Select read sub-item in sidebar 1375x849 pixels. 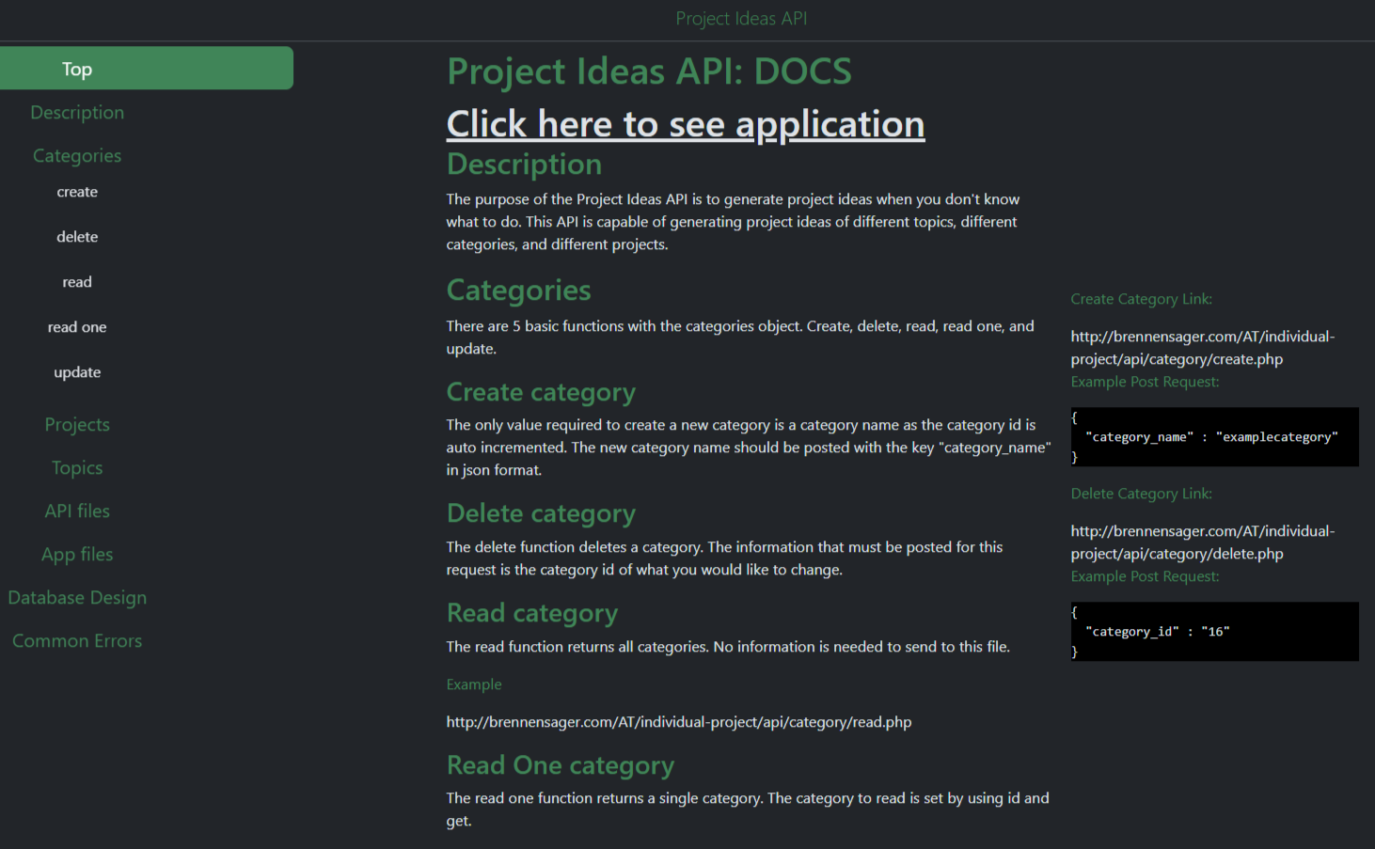(x=77, y=282)
